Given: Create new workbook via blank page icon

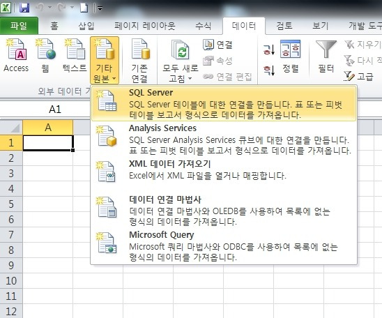Looking at the screenshot, I should (84, 8).
